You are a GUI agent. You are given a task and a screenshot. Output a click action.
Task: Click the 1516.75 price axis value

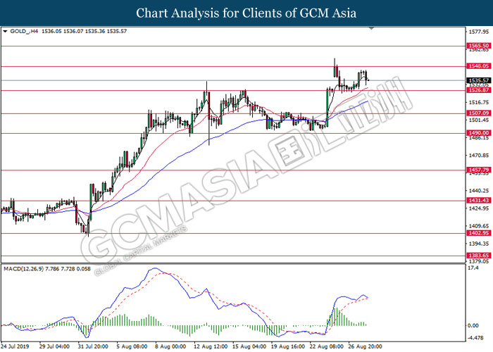(x=478, y=103)
